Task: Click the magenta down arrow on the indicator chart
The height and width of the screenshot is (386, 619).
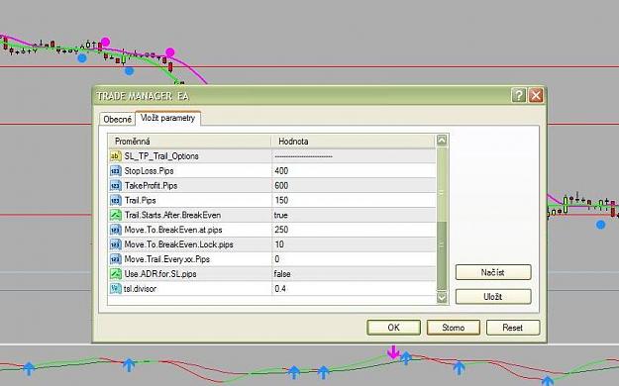Action: (393, 352)
